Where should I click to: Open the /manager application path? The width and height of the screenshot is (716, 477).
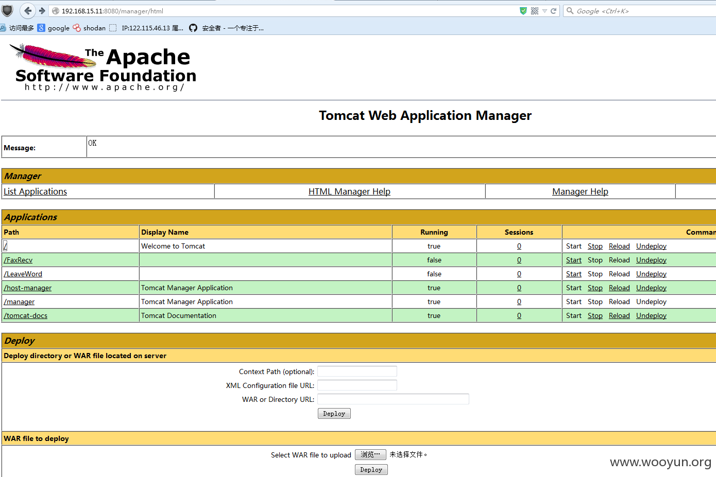(19, 302)
